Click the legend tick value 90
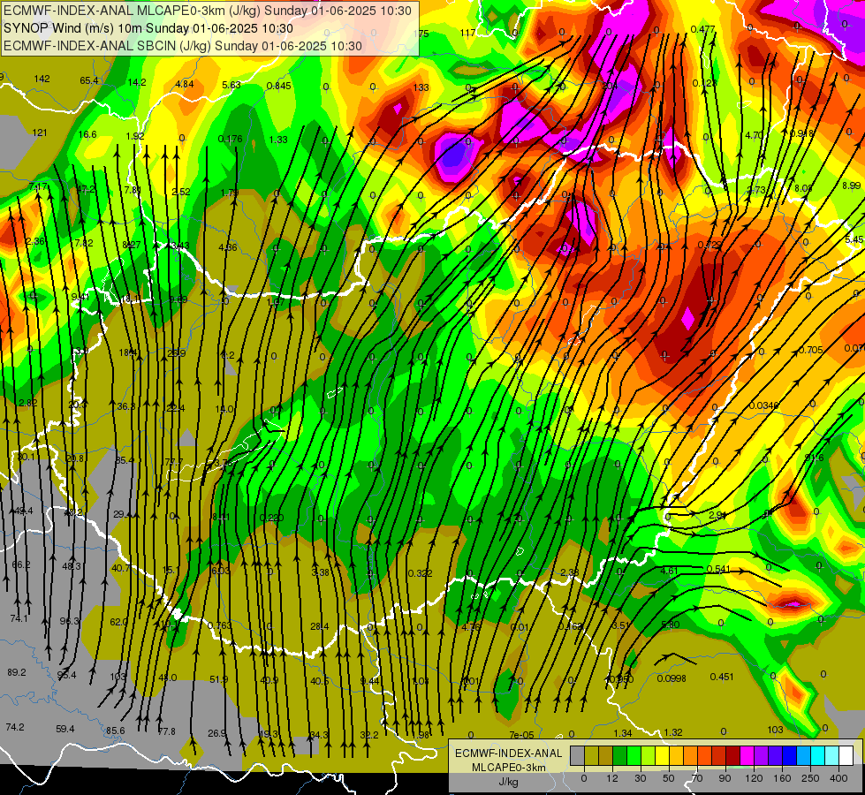The image size is (865, 795). (725, 778)
